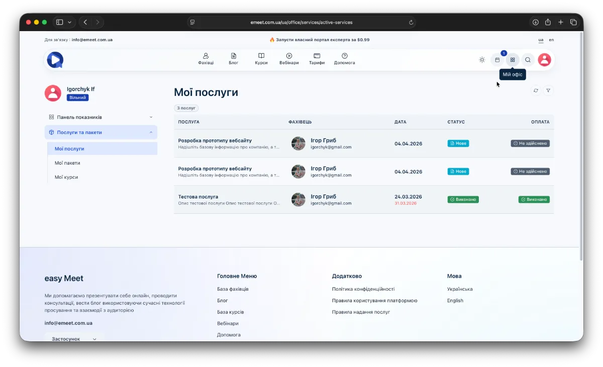The width and height of the screenshot is (603, 367).
Task: Open the filter funnel icon
Action: [548, 90]
